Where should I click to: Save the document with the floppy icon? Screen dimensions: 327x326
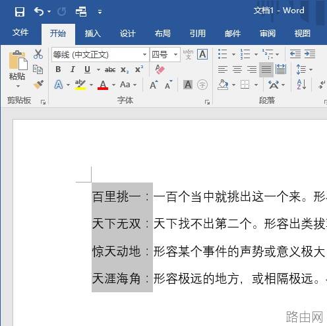pos(20,12)
